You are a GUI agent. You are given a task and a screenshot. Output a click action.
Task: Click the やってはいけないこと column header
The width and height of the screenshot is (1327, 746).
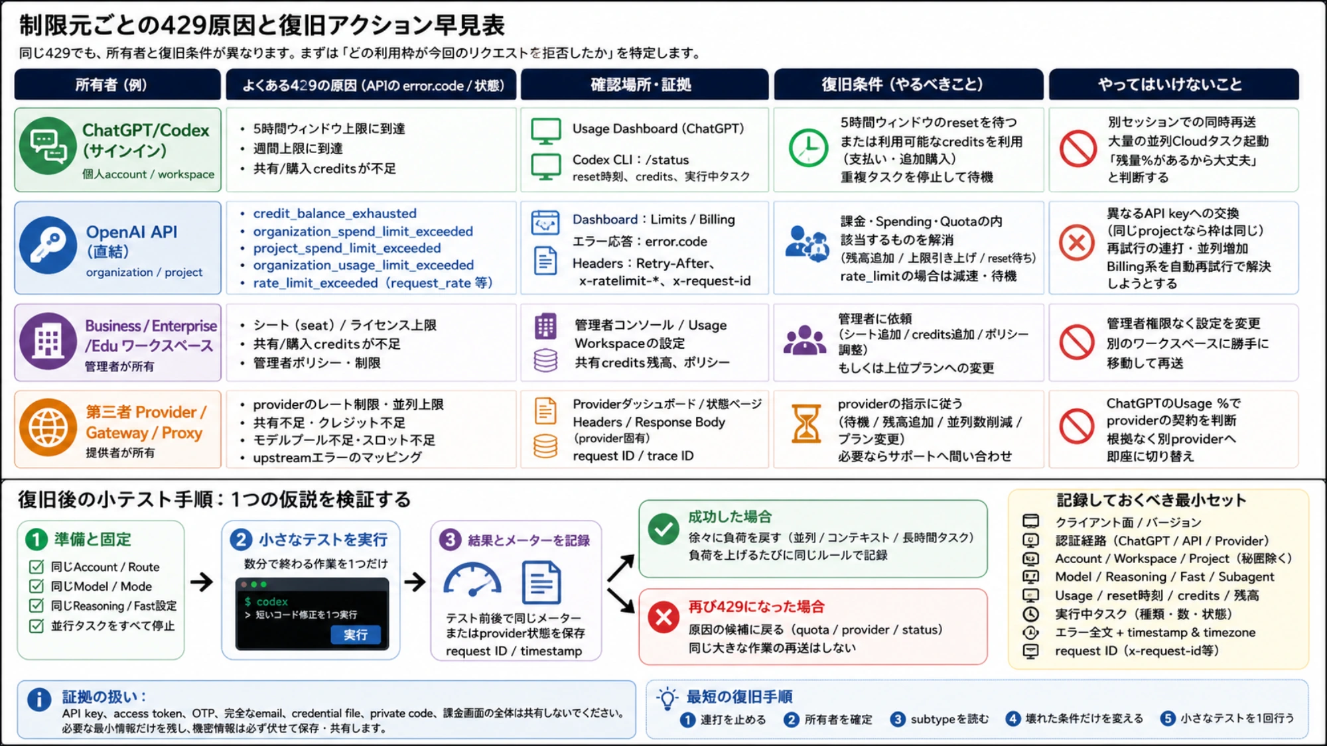coord(1173,84)
